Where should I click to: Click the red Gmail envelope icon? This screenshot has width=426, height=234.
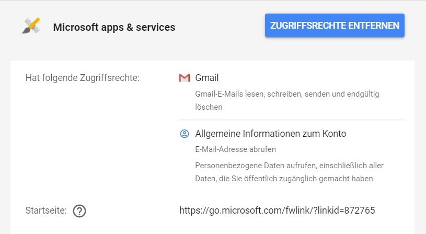point(184,78)
